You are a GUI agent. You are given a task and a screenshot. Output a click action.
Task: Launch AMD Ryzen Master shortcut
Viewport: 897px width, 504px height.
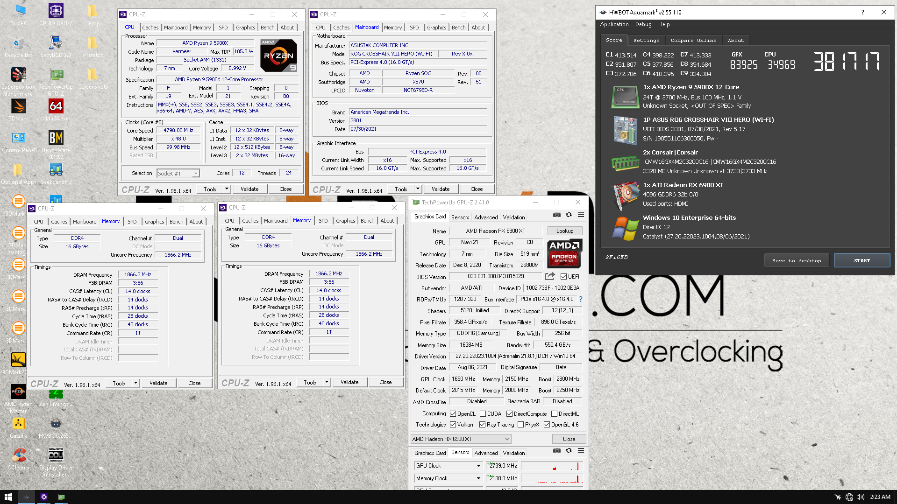[18, 399]
